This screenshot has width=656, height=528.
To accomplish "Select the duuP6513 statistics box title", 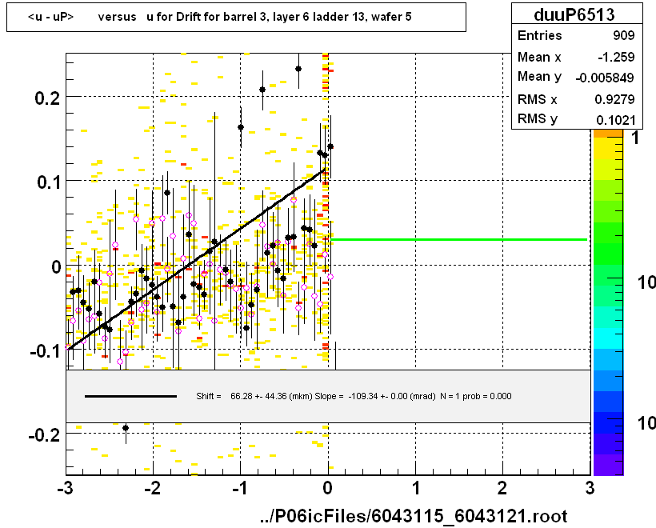I will (x=574, y=14).
